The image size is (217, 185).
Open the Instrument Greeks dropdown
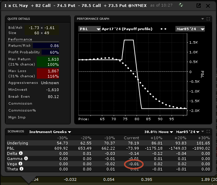(x=50, y=132)
